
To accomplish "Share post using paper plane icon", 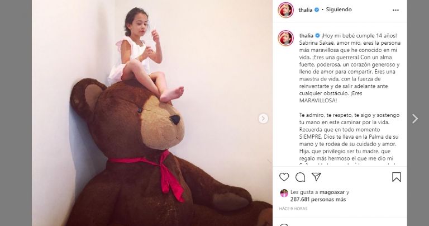I will pos(316,177).
